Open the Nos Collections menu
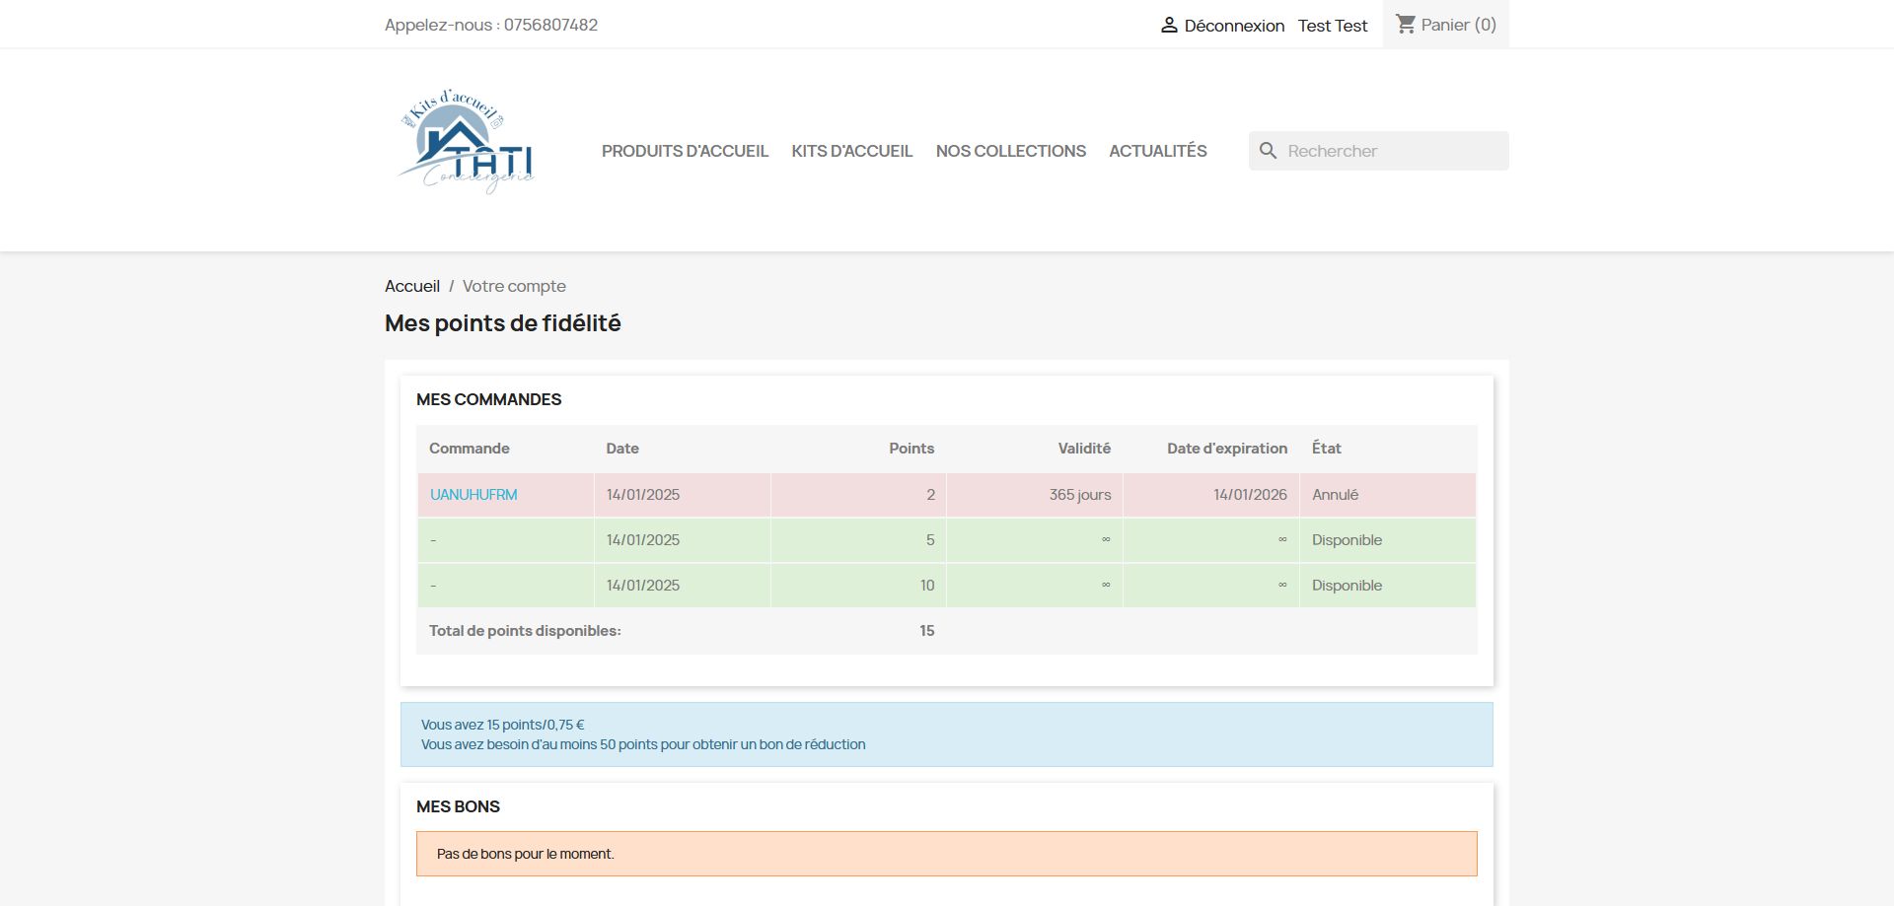The image size is (1894, 906). tap(1010, 151)
